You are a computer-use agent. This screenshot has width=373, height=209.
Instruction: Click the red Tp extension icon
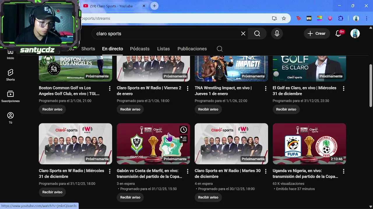click(298, 18)
